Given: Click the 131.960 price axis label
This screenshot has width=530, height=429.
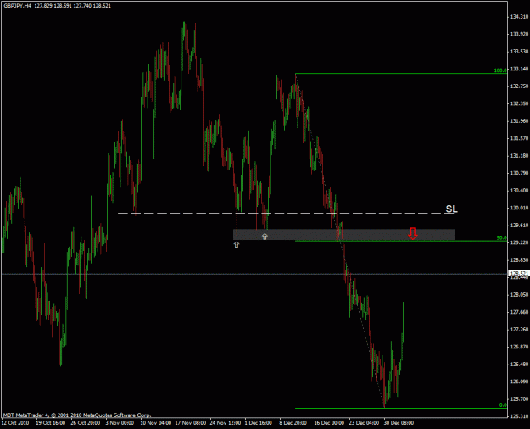Looking at the screenshot, I should point(519,120).
